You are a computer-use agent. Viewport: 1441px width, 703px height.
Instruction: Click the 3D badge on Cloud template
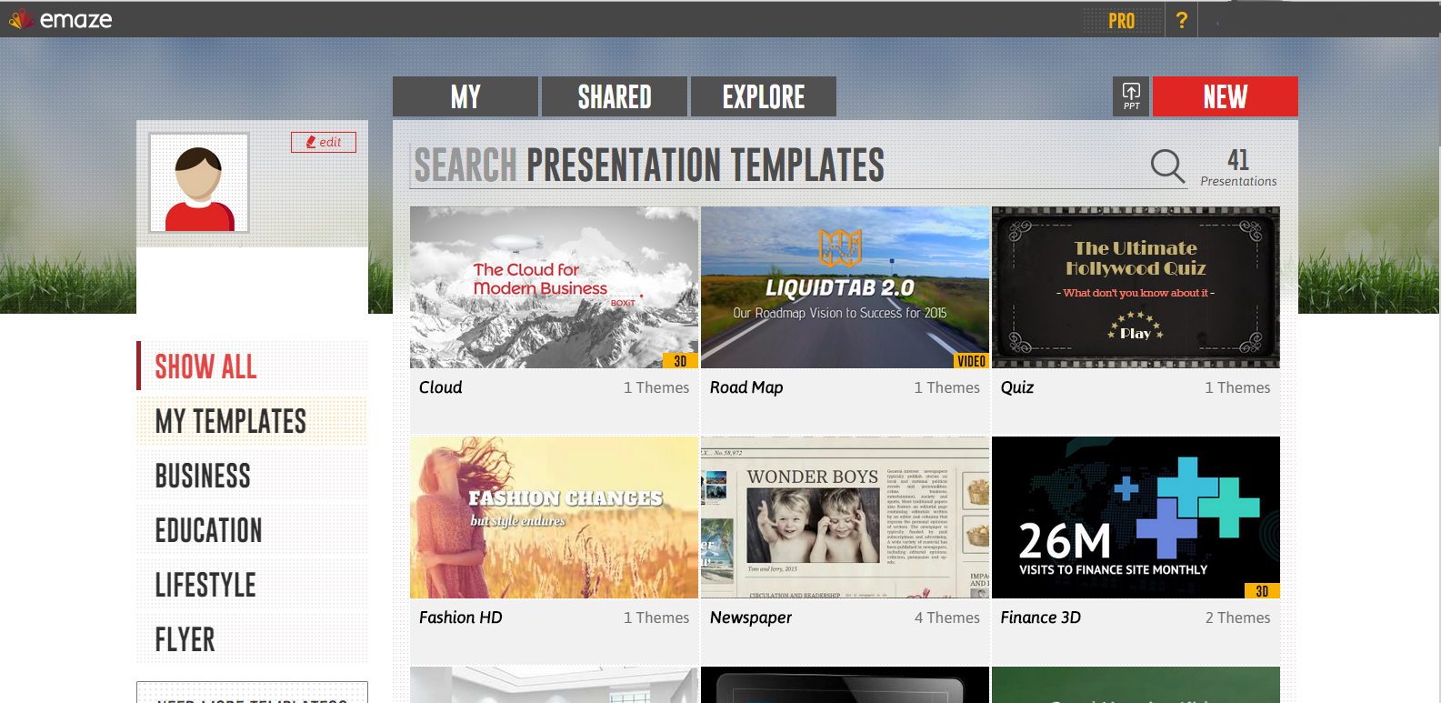680,361
